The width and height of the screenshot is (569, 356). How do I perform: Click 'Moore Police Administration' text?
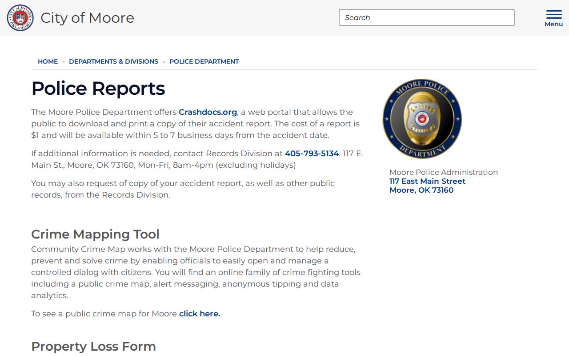point(444,172)
